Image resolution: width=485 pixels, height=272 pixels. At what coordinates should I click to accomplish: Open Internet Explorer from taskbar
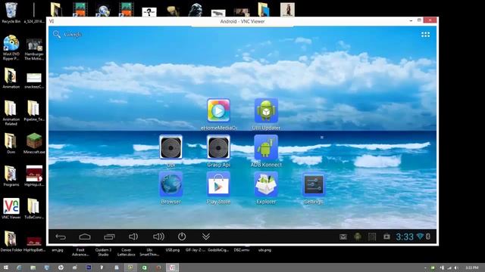[x=19, y=267]
